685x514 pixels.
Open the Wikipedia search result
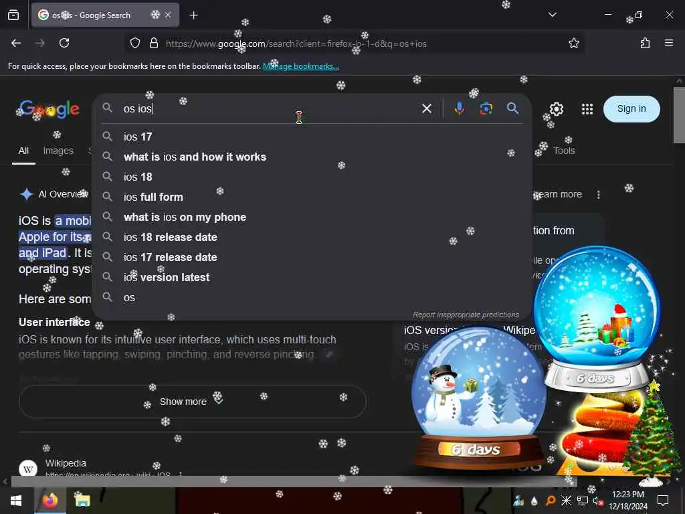(66, 463)
